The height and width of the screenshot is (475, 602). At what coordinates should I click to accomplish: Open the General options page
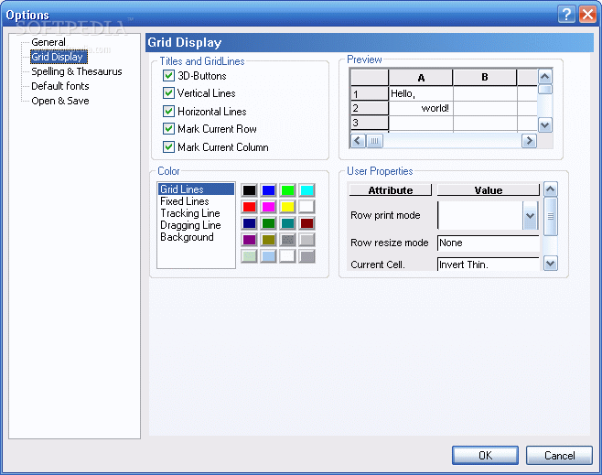48,42
